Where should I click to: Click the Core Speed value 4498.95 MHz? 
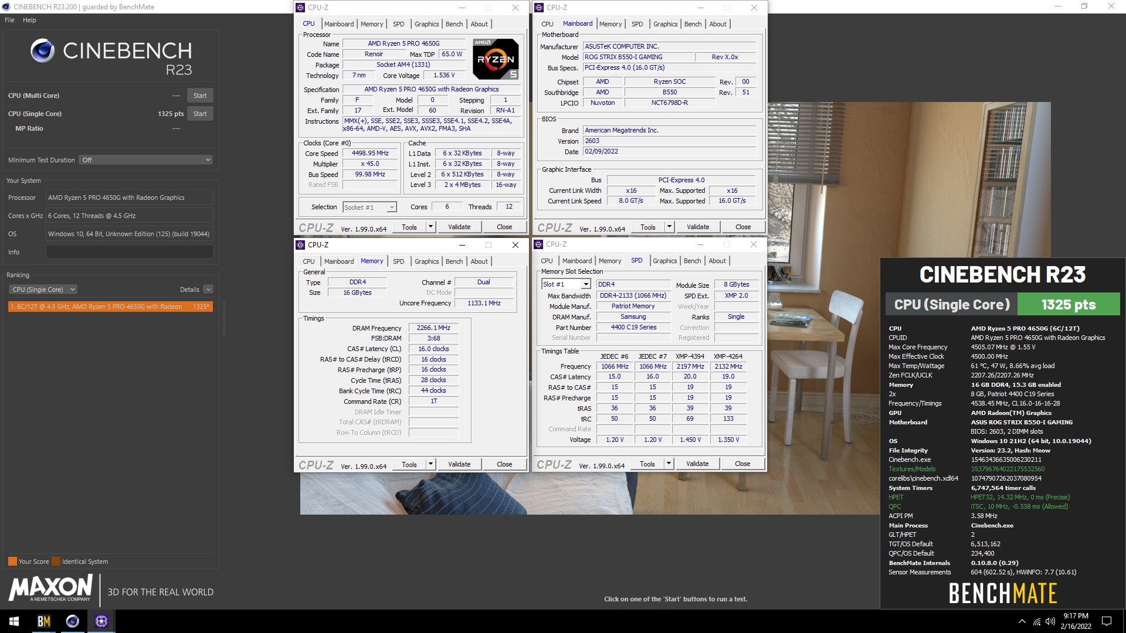coord(370,153)
